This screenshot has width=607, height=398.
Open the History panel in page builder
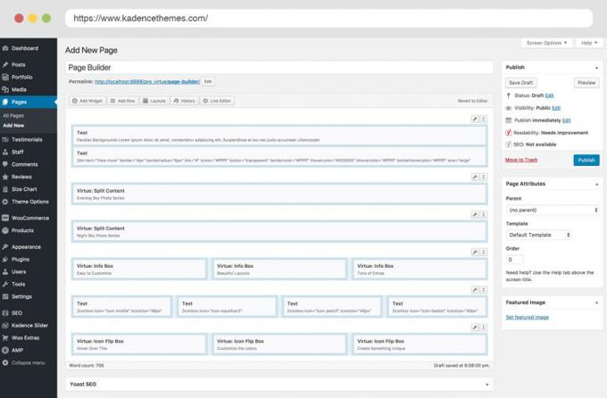pyautogui.click(x=185, y=101)
